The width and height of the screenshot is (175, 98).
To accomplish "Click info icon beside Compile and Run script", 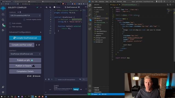I will [36, 45].
